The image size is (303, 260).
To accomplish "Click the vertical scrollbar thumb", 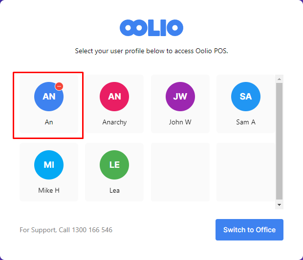I will (x=279, y=141).
